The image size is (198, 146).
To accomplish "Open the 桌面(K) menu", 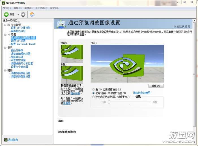I will (x=28, y=8).
